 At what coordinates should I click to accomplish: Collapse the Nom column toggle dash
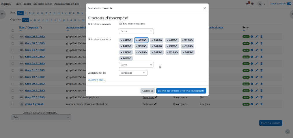click(x=20, y=31)
